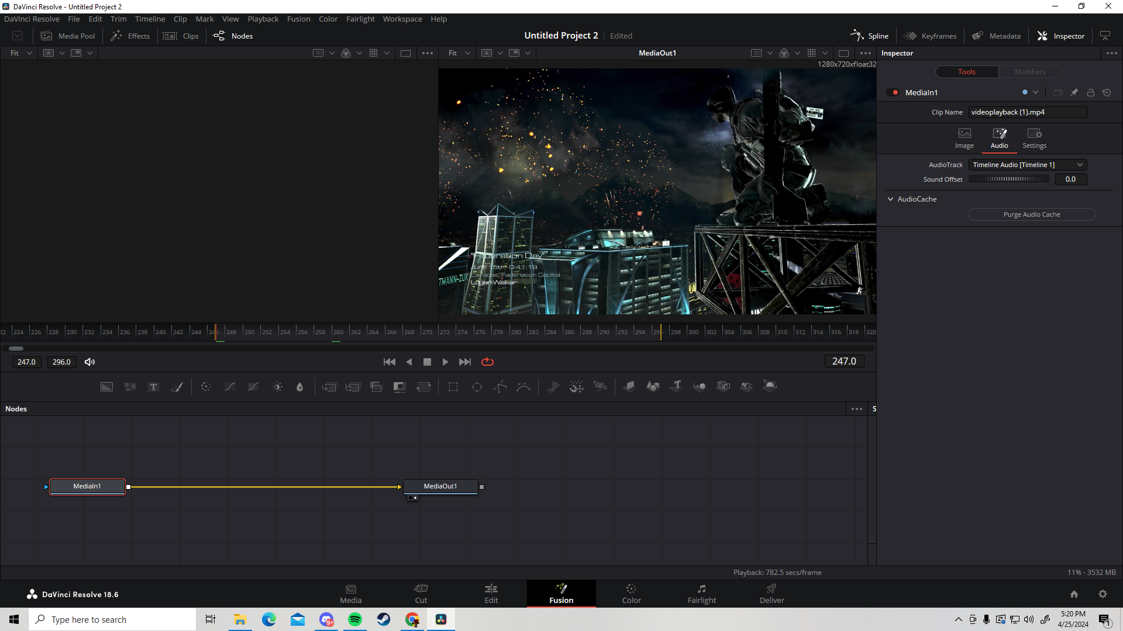Click the Spotify icon in Windows taskbar

tap(356, 619)
